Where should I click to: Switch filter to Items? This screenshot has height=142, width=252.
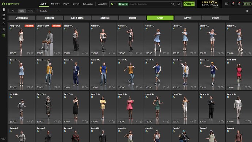(x=22, y=11)
